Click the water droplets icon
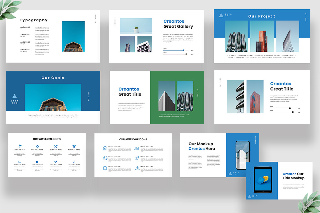The height and width of the screenshot is (213, 320). point(56,162)
